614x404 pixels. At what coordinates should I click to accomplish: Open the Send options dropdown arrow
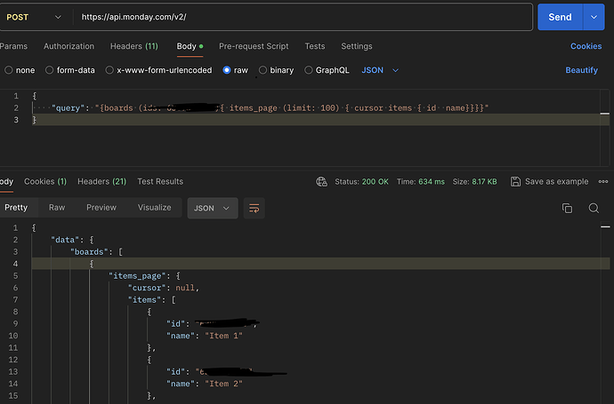point(594,17)
